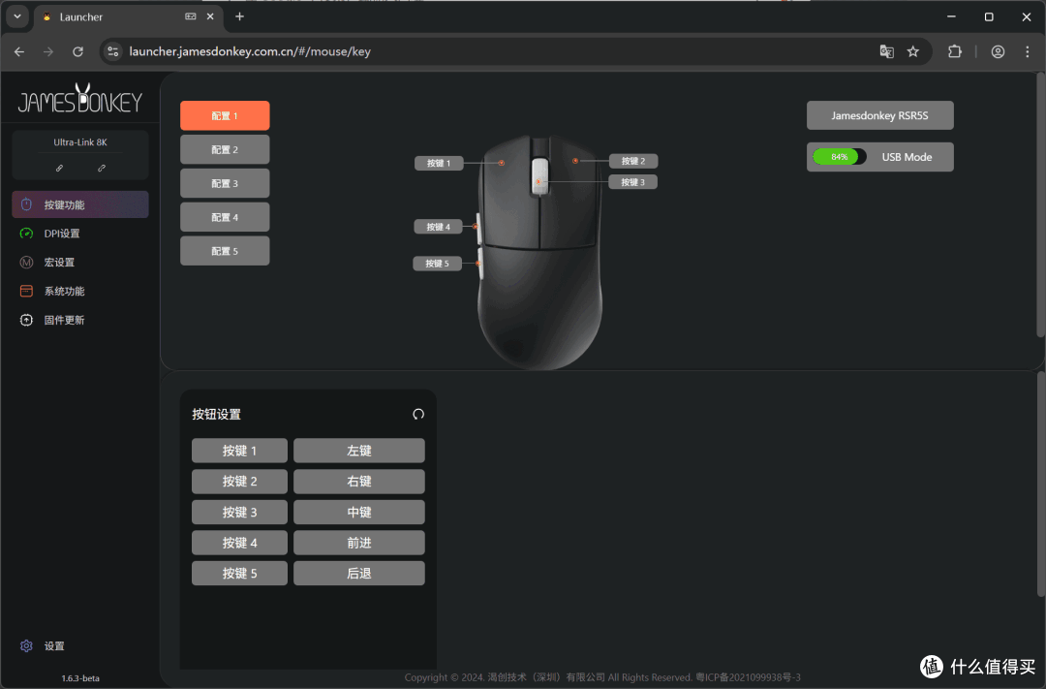
Task: Open a new browser tab
Action: pos(239,16)
